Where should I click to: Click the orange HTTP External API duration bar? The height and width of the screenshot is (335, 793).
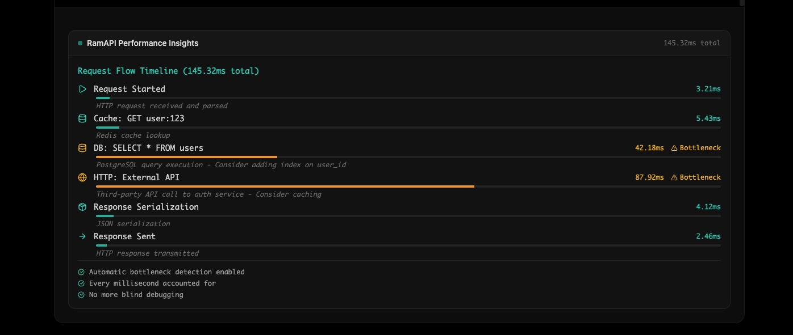[285, 186]
